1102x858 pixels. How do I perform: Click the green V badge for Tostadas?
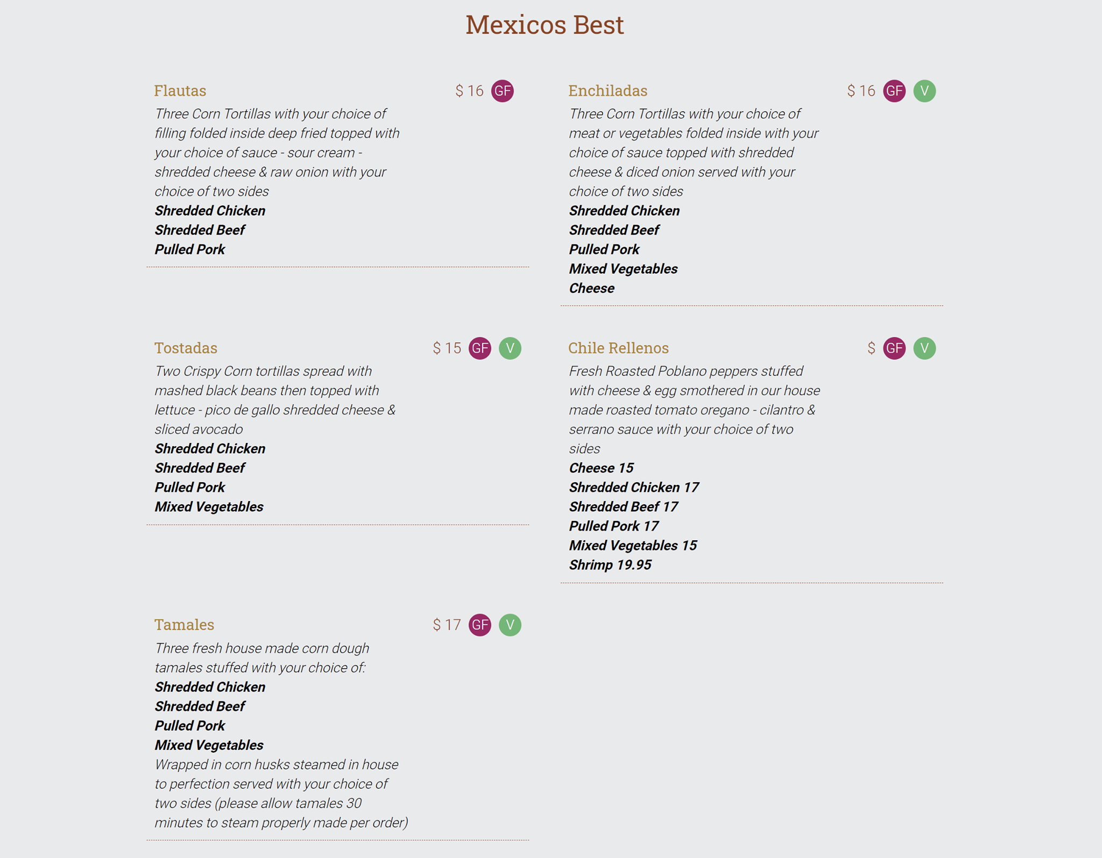click(x=510, y=348)
